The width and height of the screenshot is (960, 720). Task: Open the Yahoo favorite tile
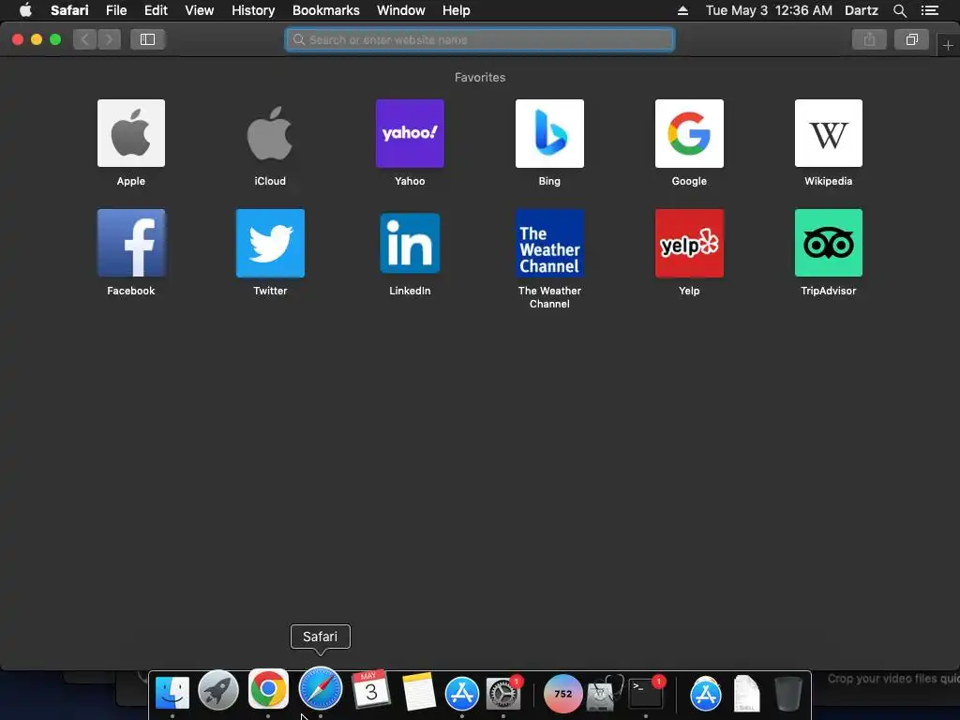410,133
